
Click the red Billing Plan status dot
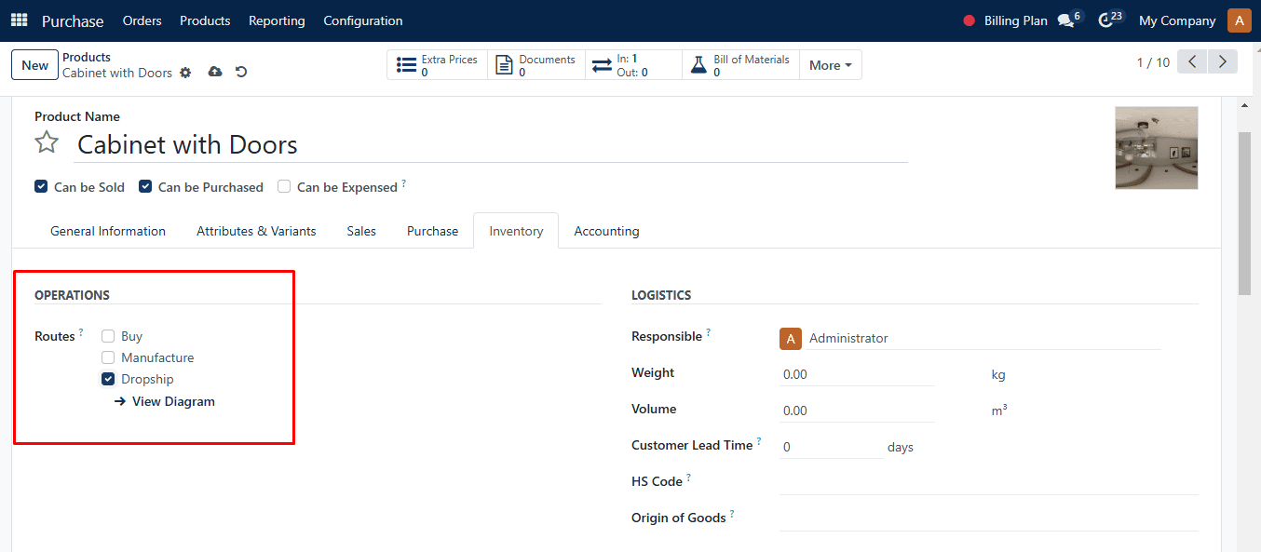coord(969,20)
